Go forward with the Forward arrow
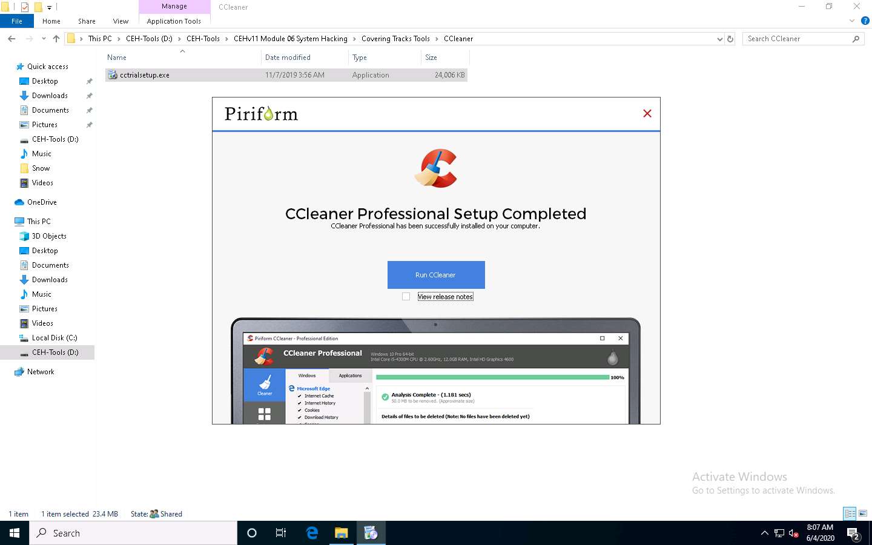This screenshot has height=545, width=872. 29,39
